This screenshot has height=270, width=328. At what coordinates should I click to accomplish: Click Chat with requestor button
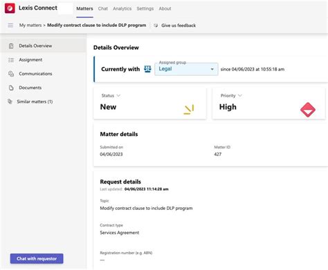[37, 258]
